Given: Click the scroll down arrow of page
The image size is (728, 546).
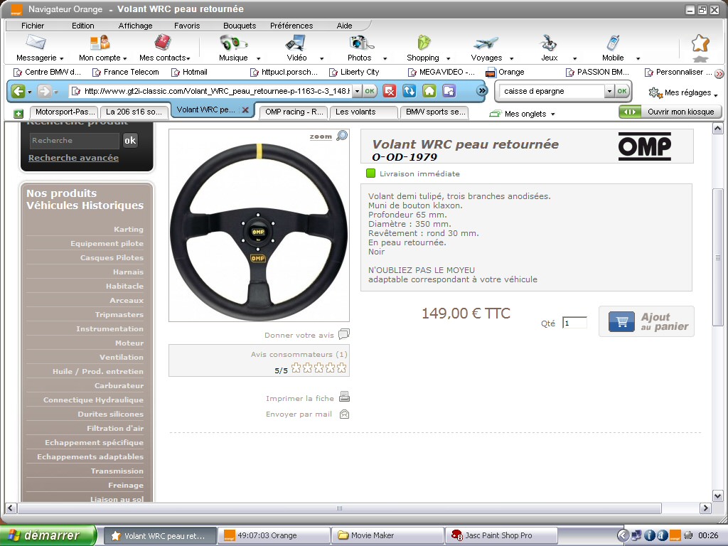Looking at the screenshot, I should [717, 496].
